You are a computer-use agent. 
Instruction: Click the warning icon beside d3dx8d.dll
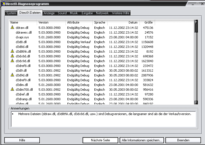coord(12,56)
